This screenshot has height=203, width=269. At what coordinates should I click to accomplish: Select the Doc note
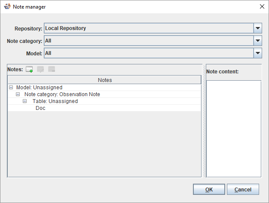click(x=40, y=108)
